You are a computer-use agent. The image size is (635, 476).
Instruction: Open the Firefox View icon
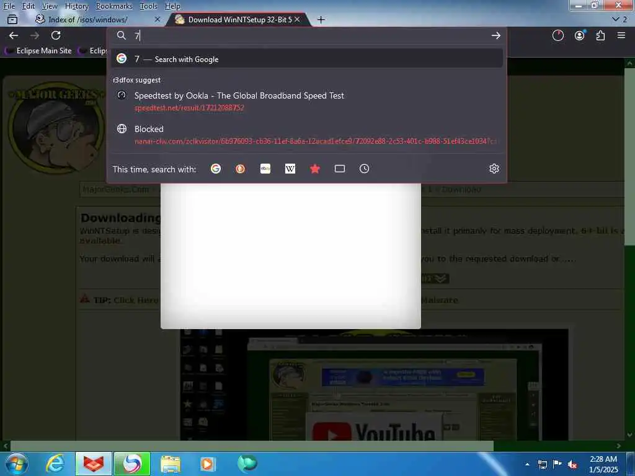(x=12, y=19)
